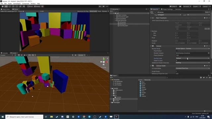Open the Window menu
This screenshot has width=212, height=119.
[x=33, y=4]
